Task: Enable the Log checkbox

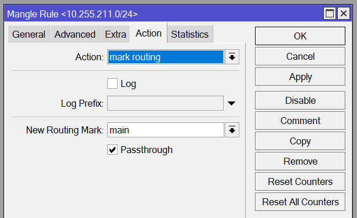Action: pos(112,83)
